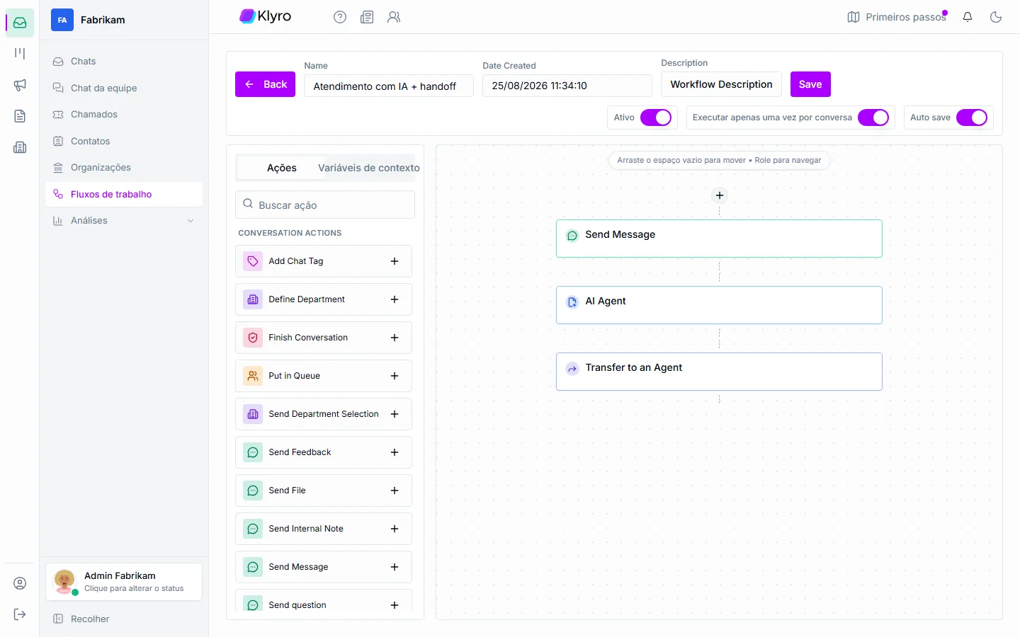The image size is (1020, 637).
Task: Click the logout icon in left rail
Action: 20,614
